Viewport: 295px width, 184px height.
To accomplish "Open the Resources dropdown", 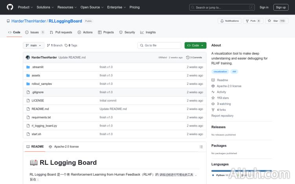I will point(67,7).
